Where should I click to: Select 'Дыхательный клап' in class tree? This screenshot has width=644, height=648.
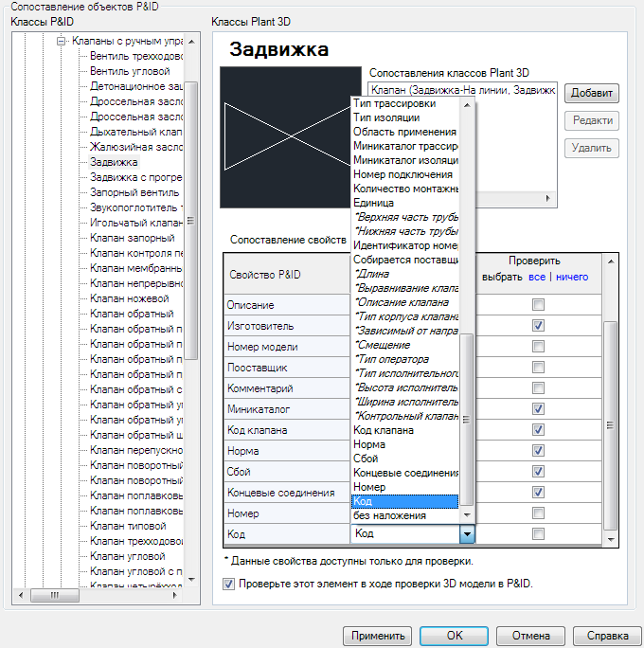136,132
